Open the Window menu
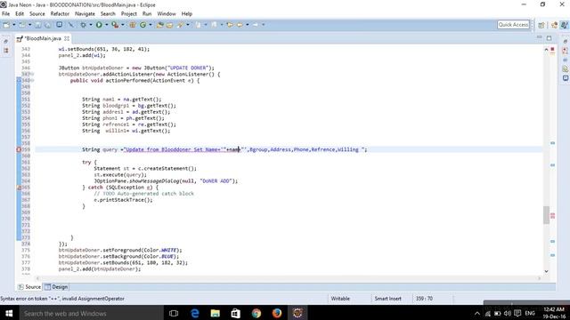The image size is (570, 320). click(167, 14)
